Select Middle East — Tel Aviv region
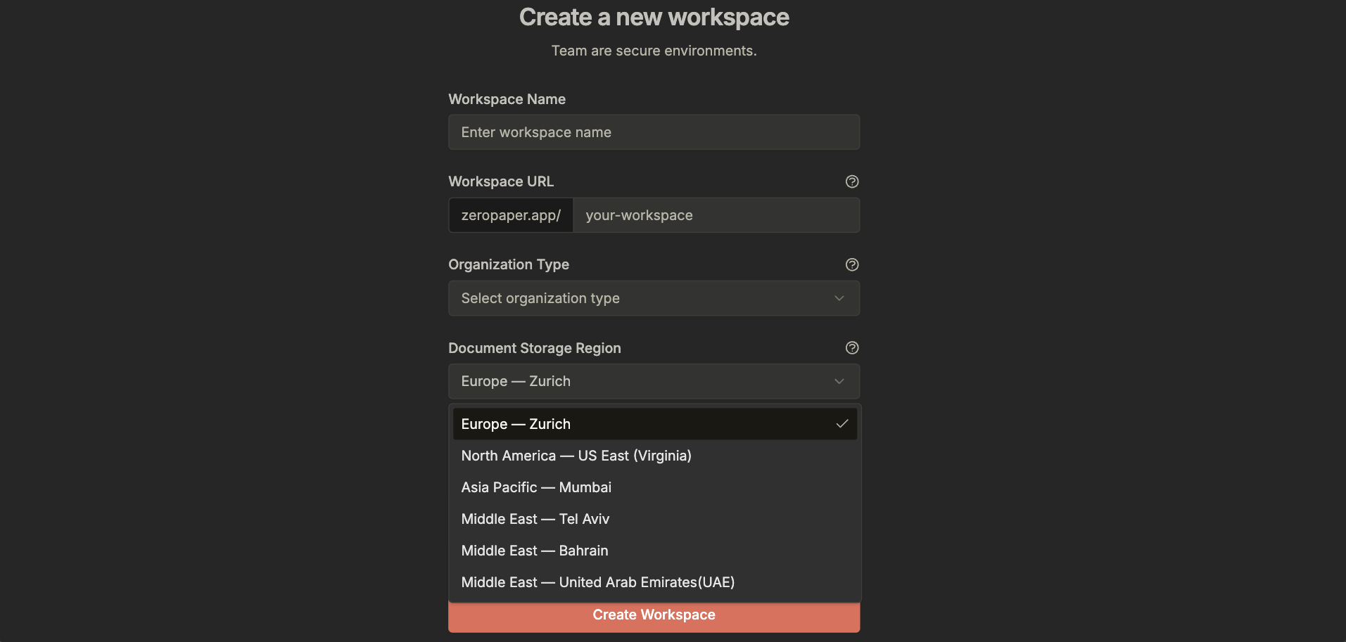 point(535,518)
